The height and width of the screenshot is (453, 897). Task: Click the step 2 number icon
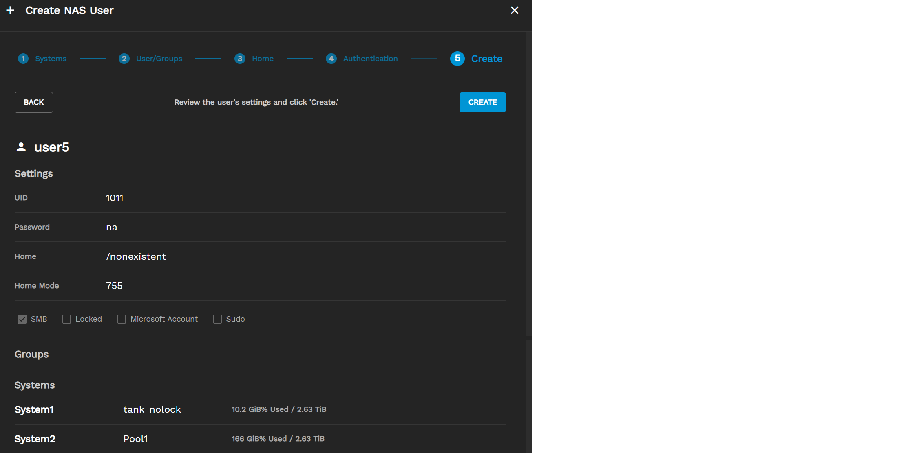click(x=124, y=59)
